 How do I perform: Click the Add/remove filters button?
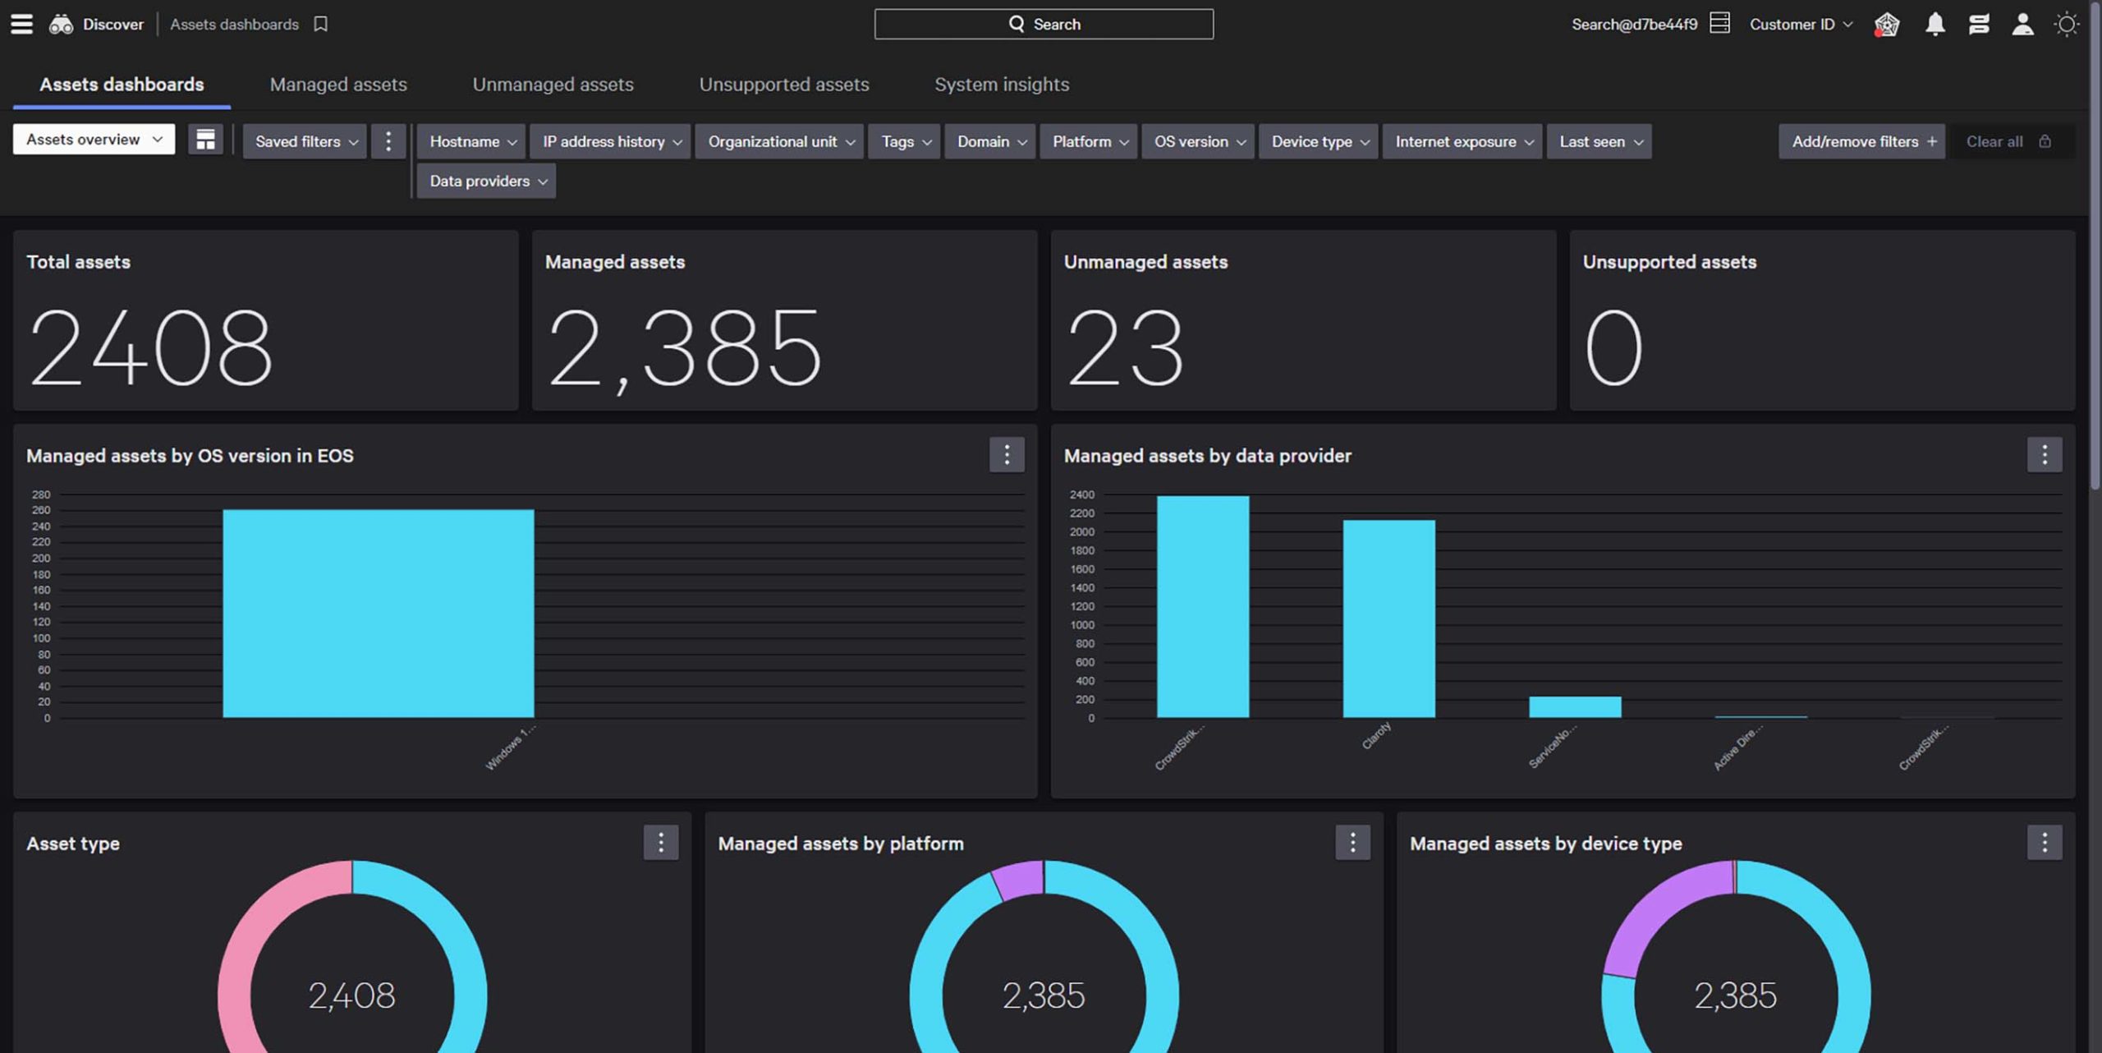click(x=1861, y=141)
